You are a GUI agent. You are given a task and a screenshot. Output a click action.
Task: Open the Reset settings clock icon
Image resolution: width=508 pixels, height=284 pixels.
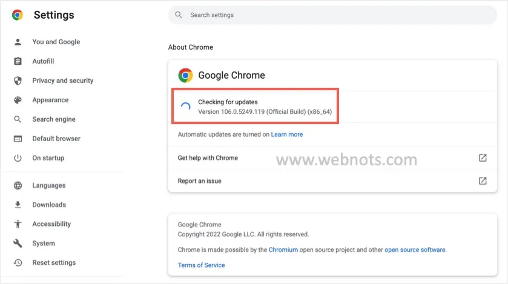tap(18, 263)
